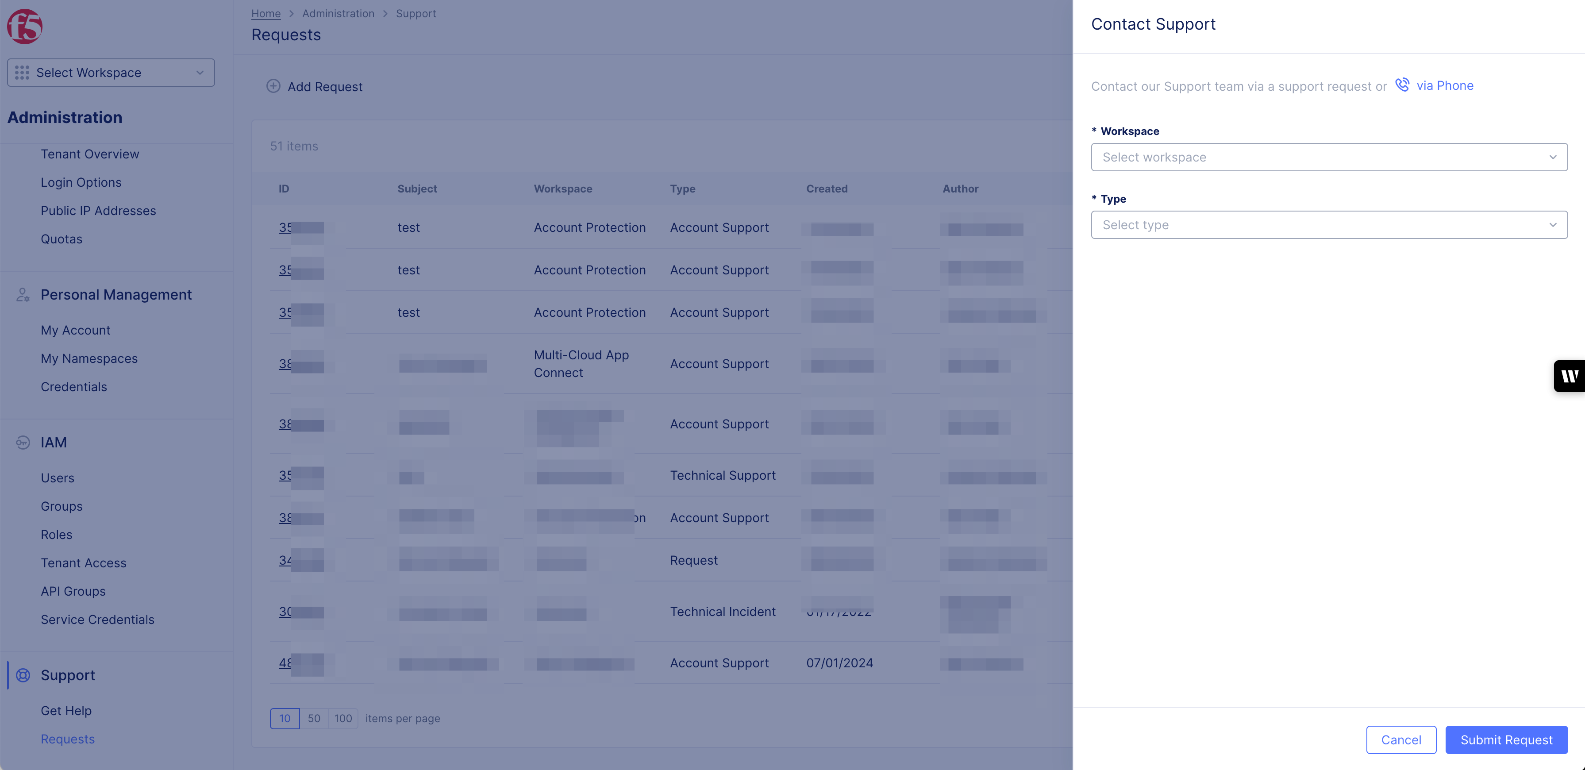Viewport: 1585px width, 770px height.
Task: Click the IAM key icon
Action: (x=23, y=443)
